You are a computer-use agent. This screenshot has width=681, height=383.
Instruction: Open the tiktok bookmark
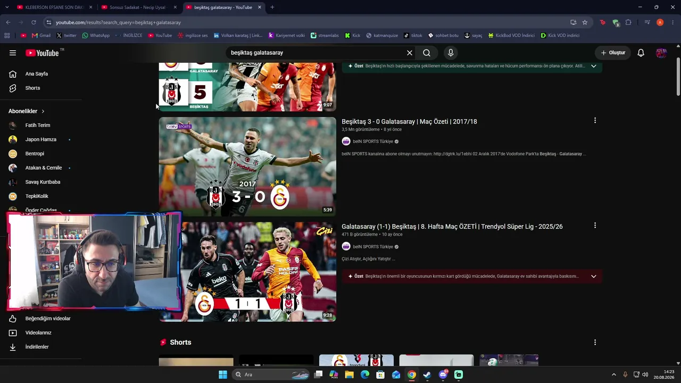tap(413, 36)
